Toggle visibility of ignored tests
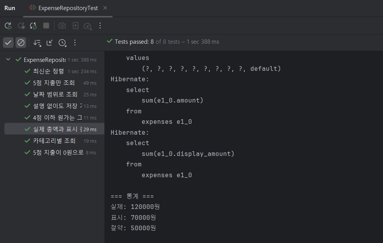 pos(21,43)
